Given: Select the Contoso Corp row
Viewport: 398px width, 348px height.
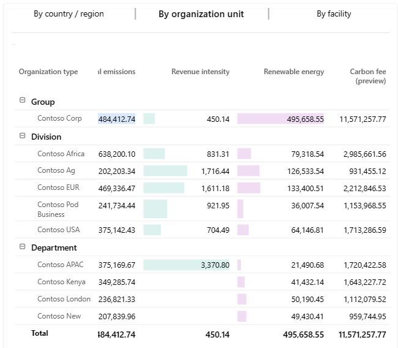Looking at the screenshot, I should click(59, 119).
